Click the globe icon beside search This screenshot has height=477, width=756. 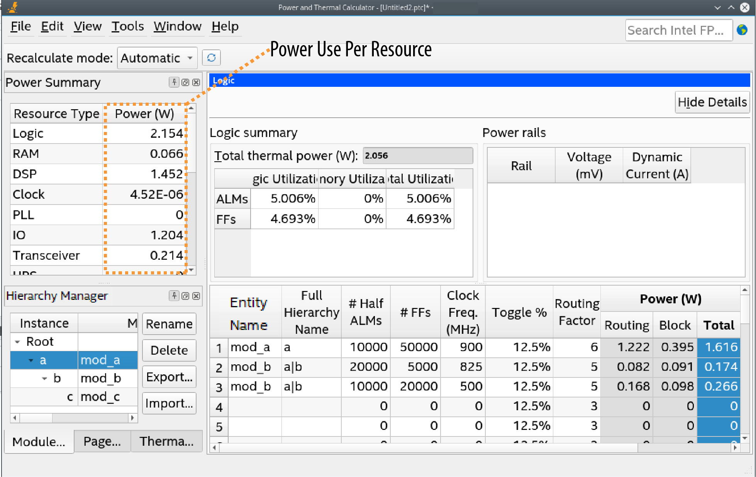coord(742,30)
